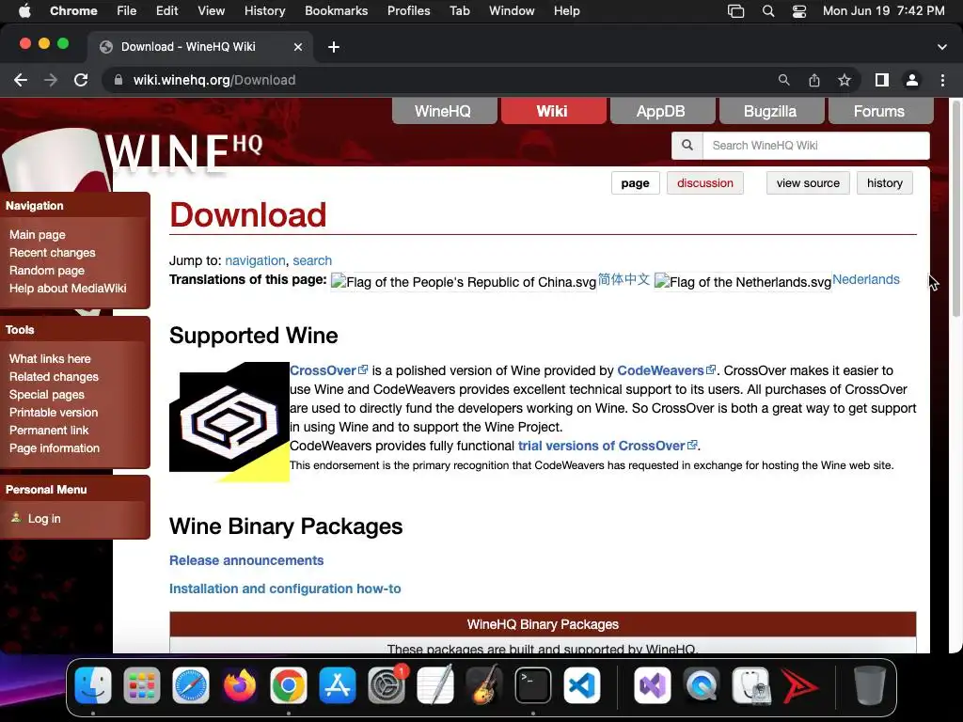
Task: Click the browser back arrow
Action: pyautogui.click(x=21, y=80)
